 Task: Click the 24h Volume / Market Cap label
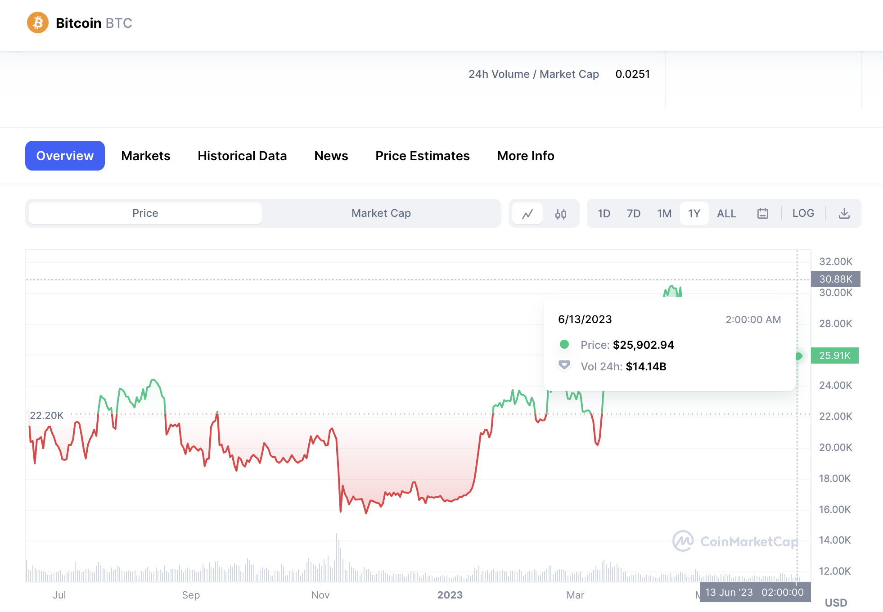point(534,74)
